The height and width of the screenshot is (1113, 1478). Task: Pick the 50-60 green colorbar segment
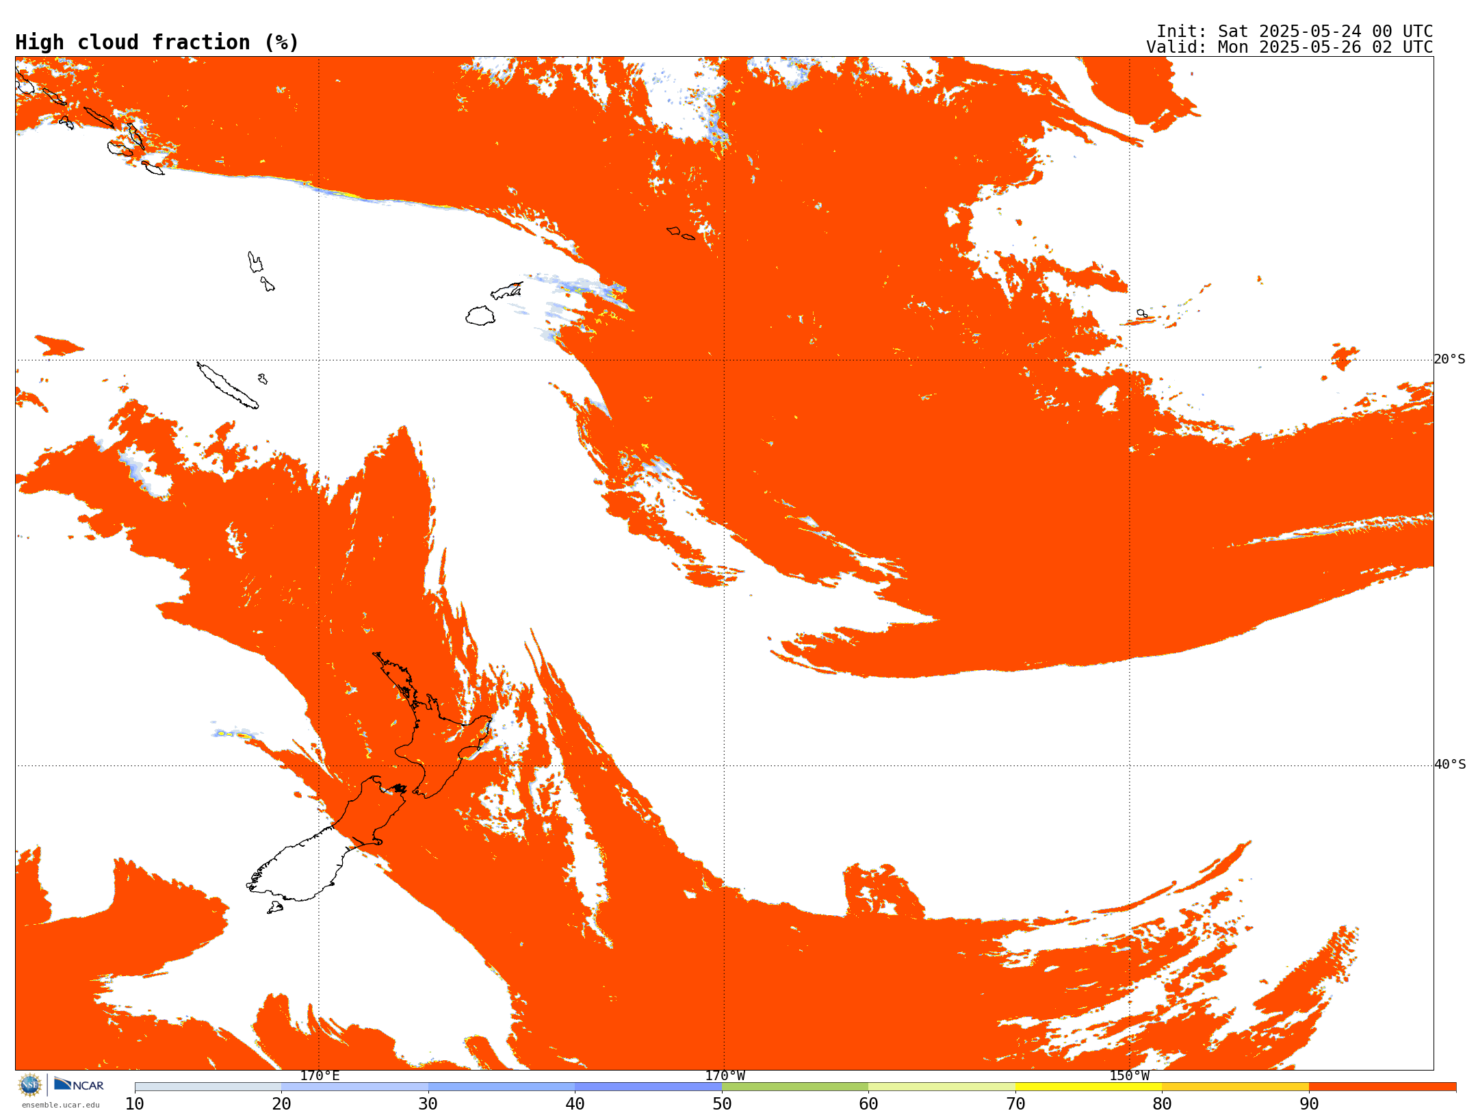(795, 1087)
